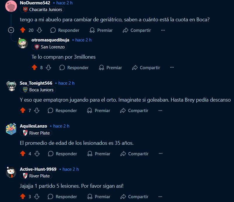
Task: Toggle downvote on AquilesLanzo's comment
Action: point(37,154)
